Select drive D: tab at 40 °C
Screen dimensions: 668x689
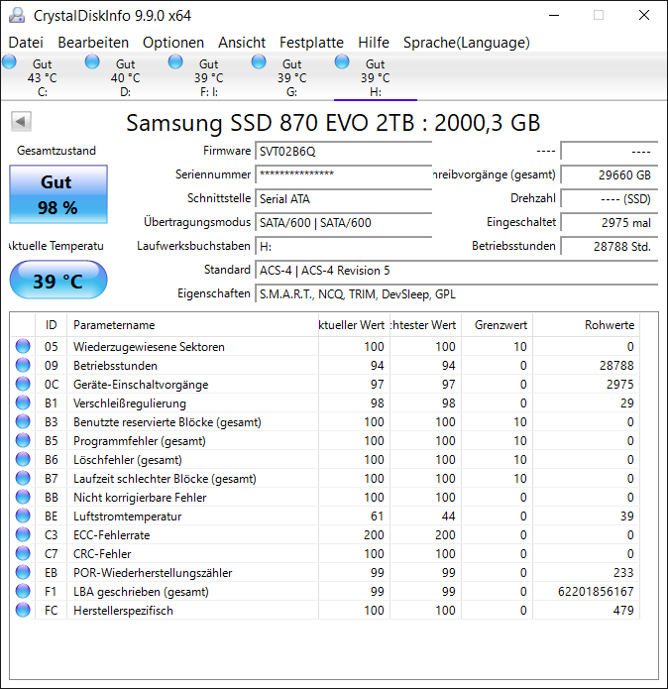coord(125,77)
